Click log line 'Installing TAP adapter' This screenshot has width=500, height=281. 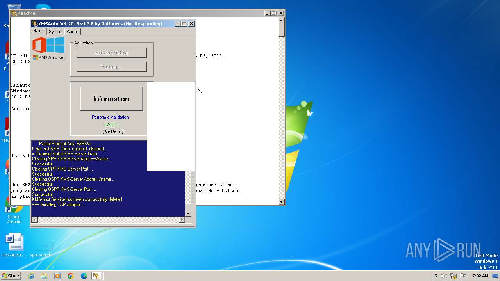tap(59, 205)
